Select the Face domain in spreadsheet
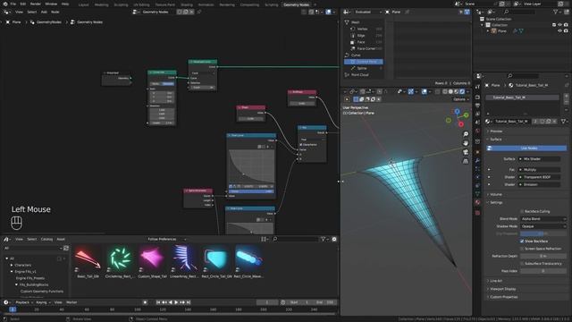 point(361,42)
